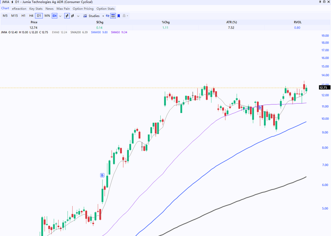
Task: Click the alert bell icon
Action: (124, 16)
